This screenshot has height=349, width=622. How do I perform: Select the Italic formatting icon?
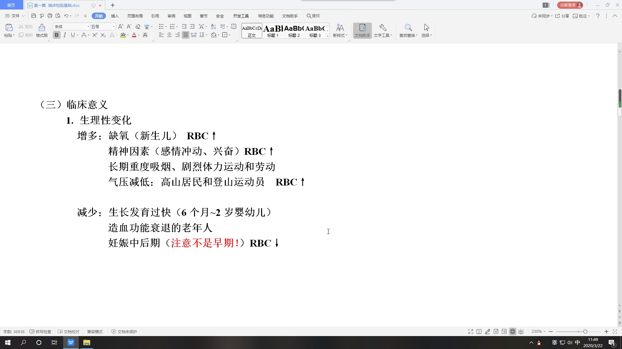pos(64,35)
